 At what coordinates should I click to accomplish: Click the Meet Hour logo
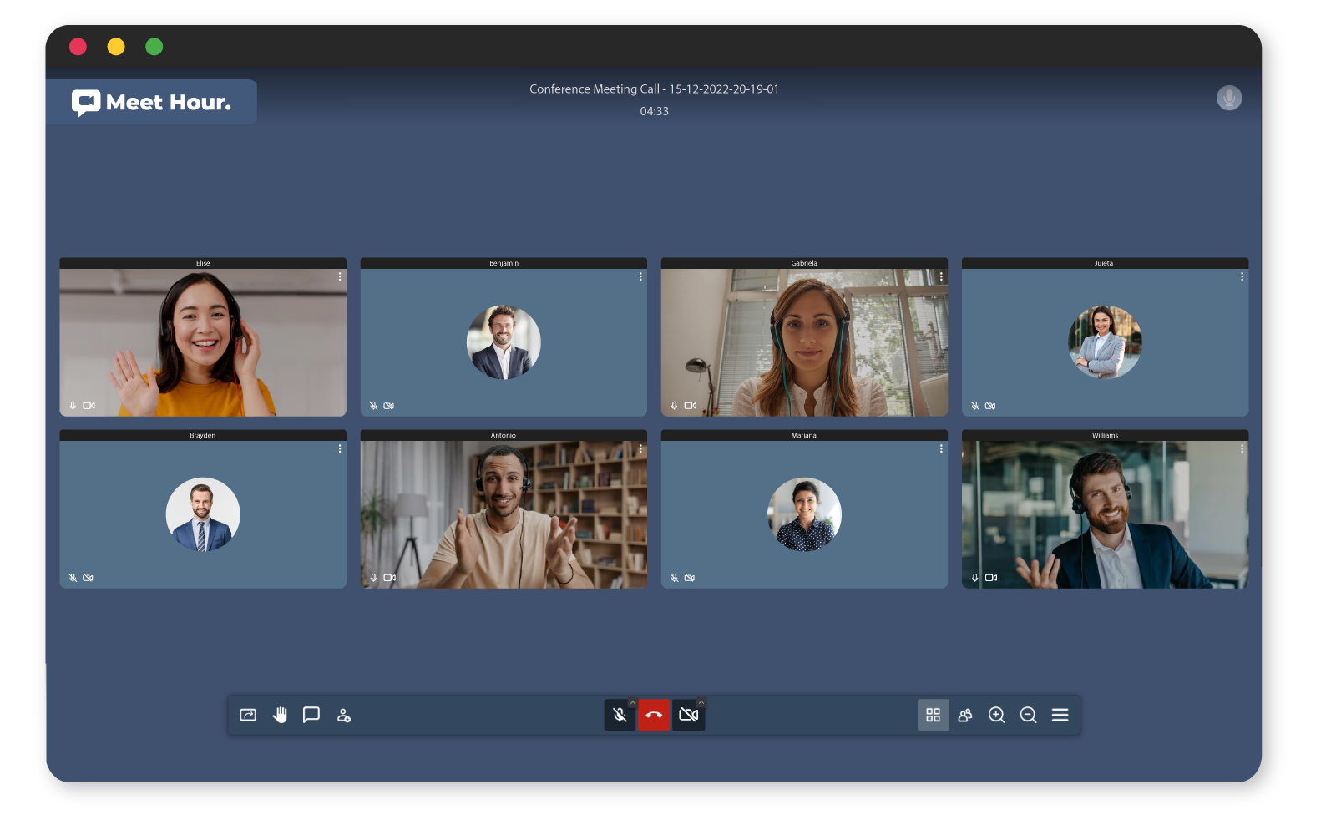point(151,102)
